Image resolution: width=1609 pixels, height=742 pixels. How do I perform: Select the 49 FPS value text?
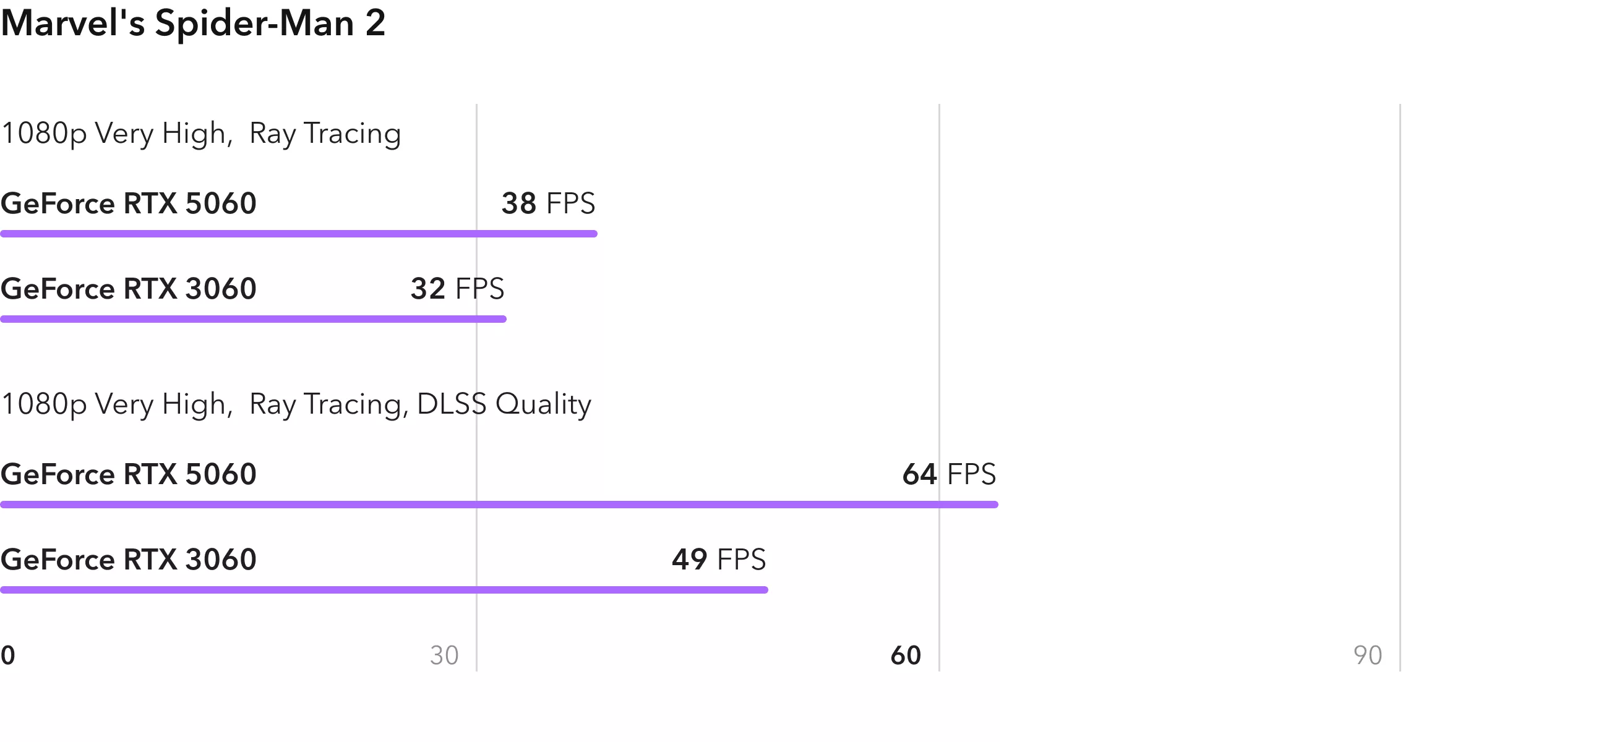718,560
